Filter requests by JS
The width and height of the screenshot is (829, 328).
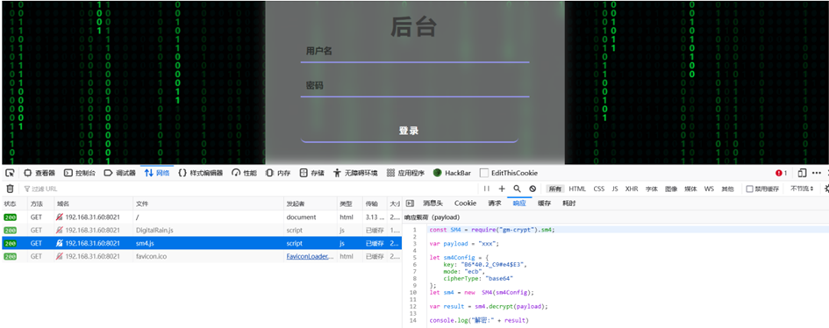[615, 189]
